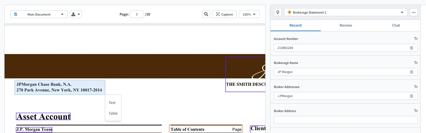Click THE SMITH DESC text in document

246,84
